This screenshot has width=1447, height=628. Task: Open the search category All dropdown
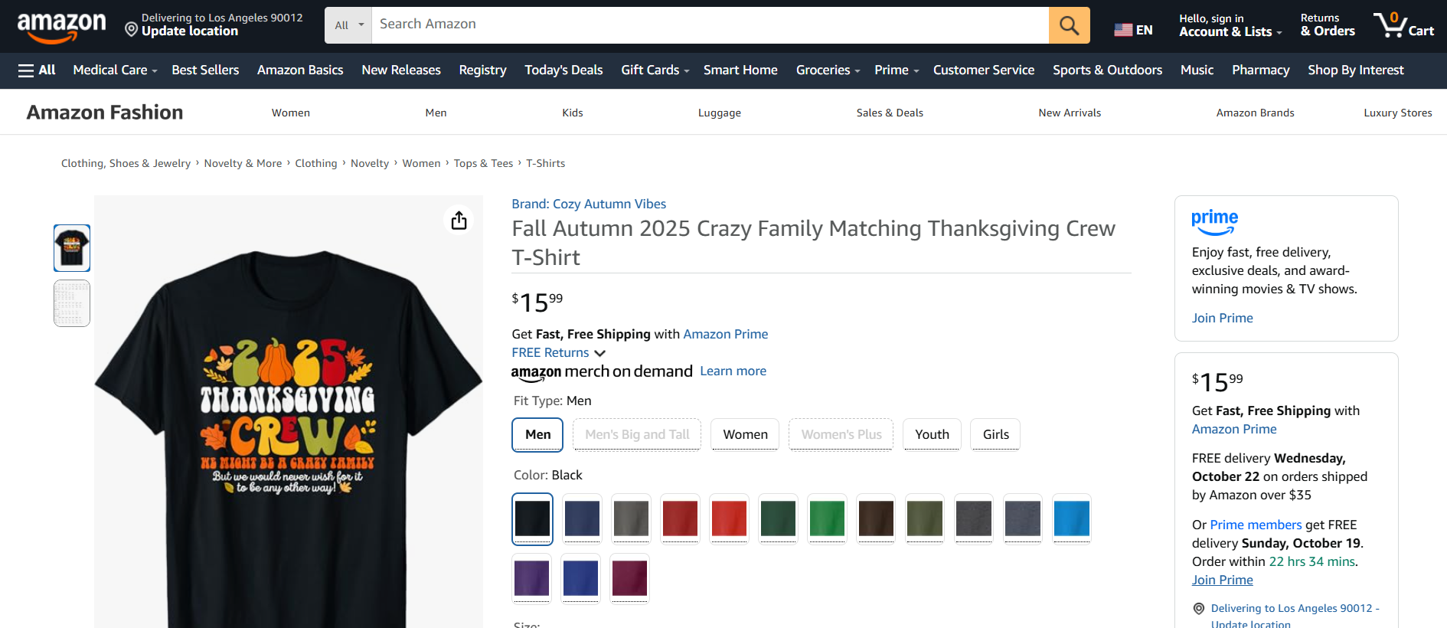(x=348, y=25)
